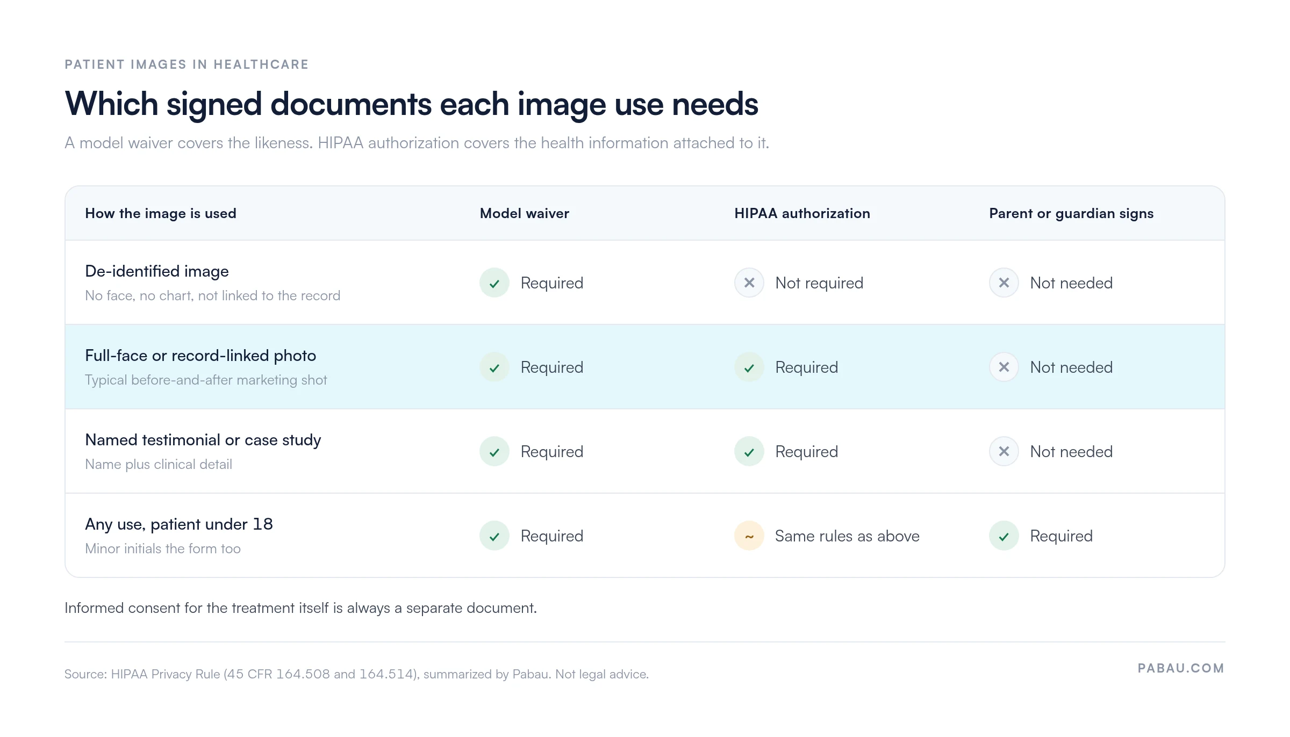
Task: Click 'Not needed' in the De-identified image row
Action: coord(1071,283)
